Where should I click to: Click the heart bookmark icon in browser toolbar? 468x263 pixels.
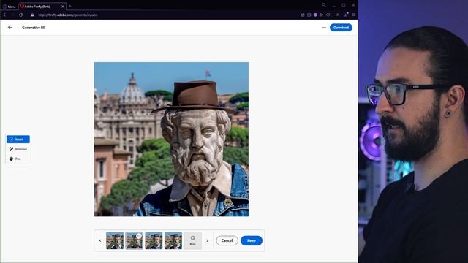pyautogui.click(x=328, y=15)
